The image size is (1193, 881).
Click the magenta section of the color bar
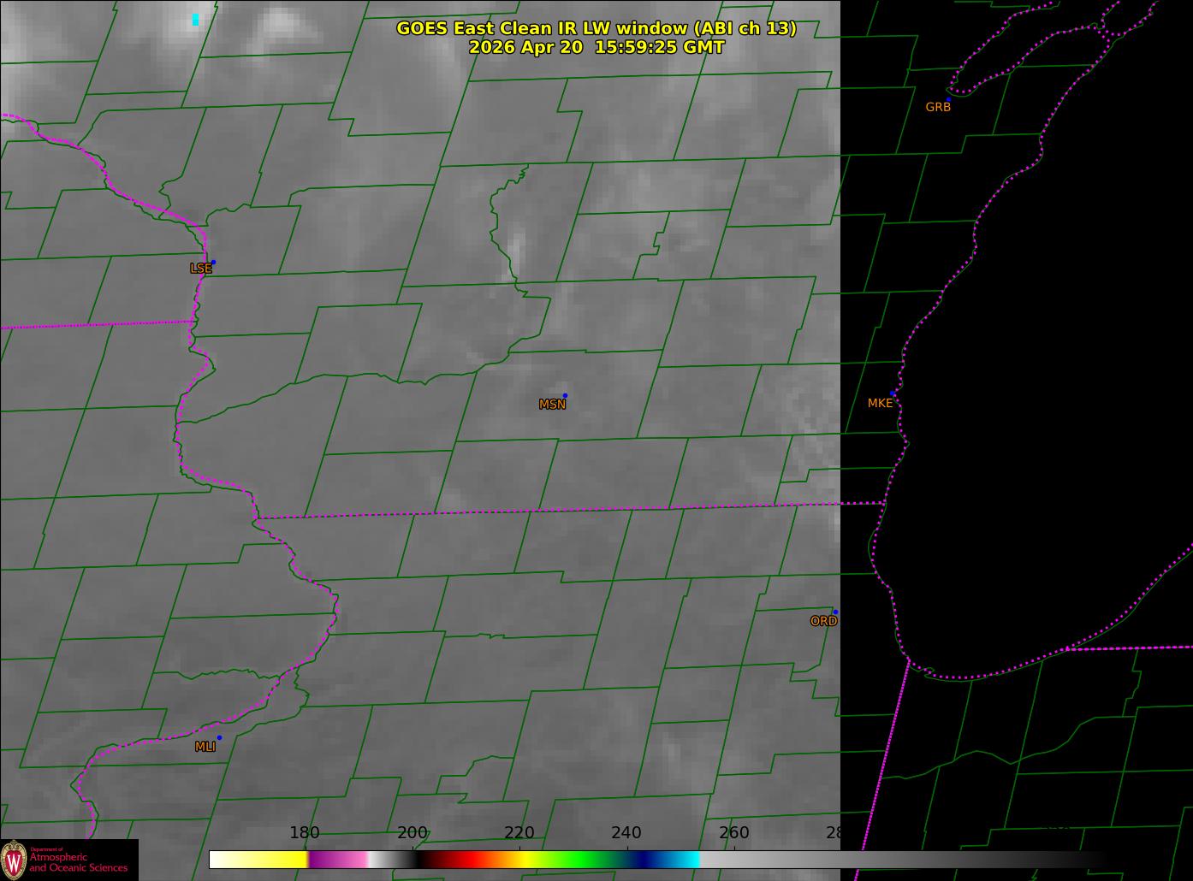[338, 860]
